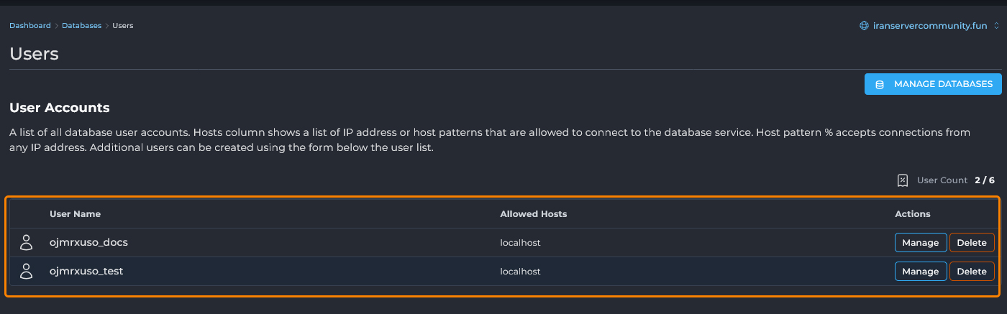Click the User Name column header
Screen dimensions: 1007x314
(75, 214)
